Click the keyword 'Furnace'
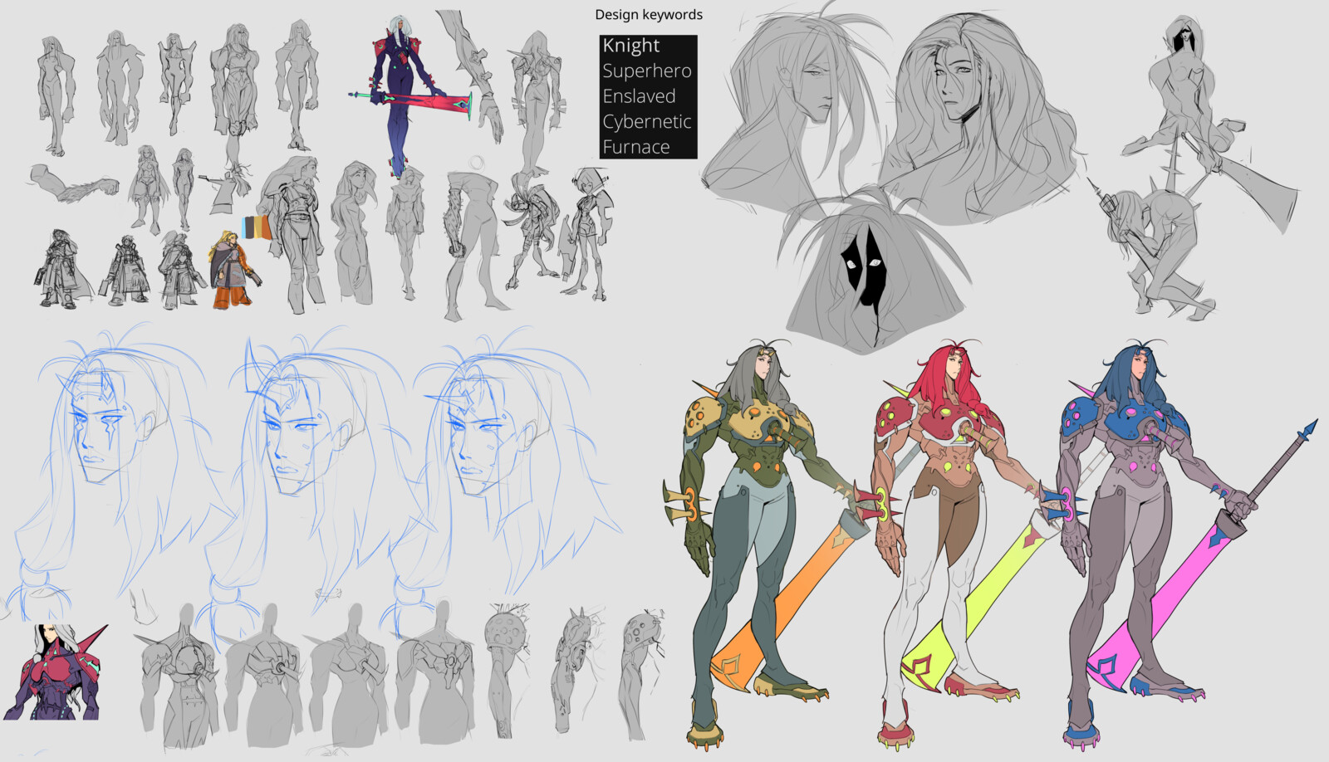 tap(636, 147)
